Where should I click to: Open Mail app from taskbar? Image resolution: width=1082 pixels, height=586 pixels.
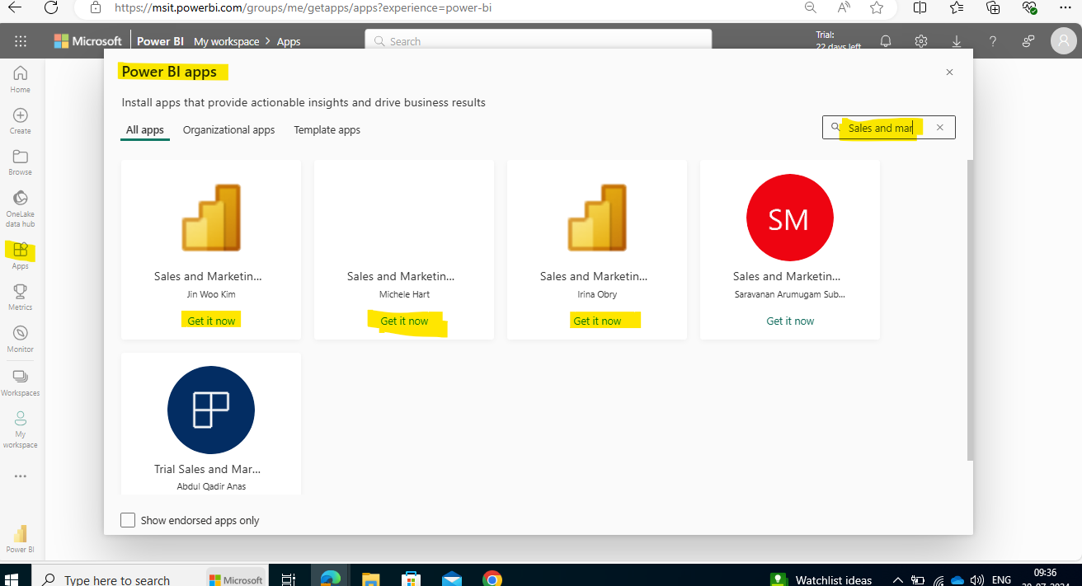point(451,579)
